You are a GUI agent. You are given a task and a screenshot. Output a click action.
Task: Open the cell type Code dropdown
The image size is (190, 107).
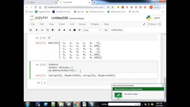(92, 30)
